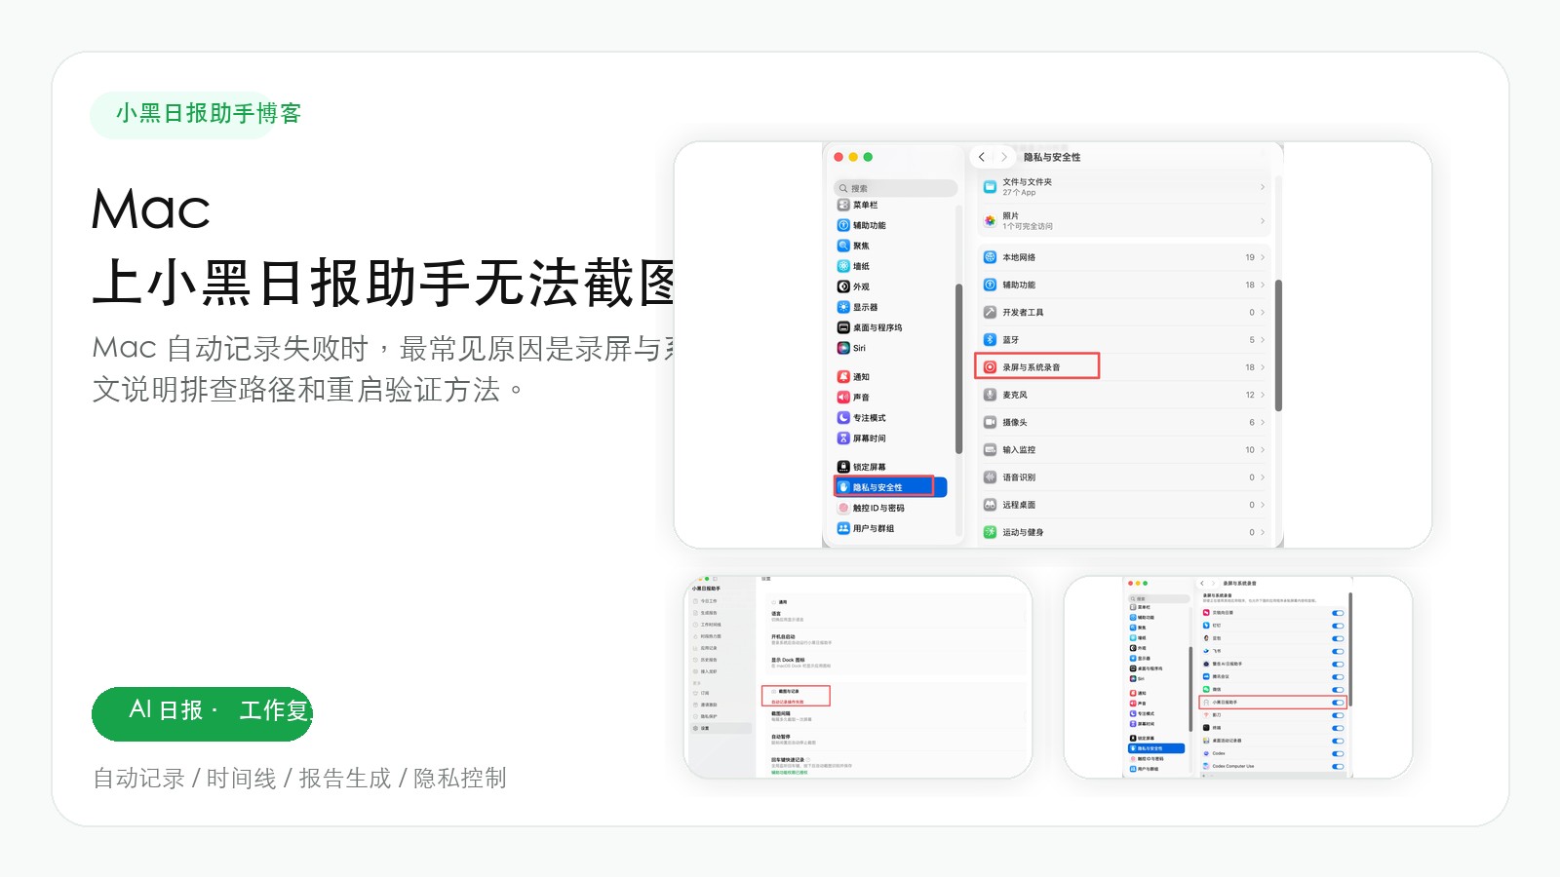Click the 运动与健身 green icon
This screenshot has width=1560, height=877.
990,532
